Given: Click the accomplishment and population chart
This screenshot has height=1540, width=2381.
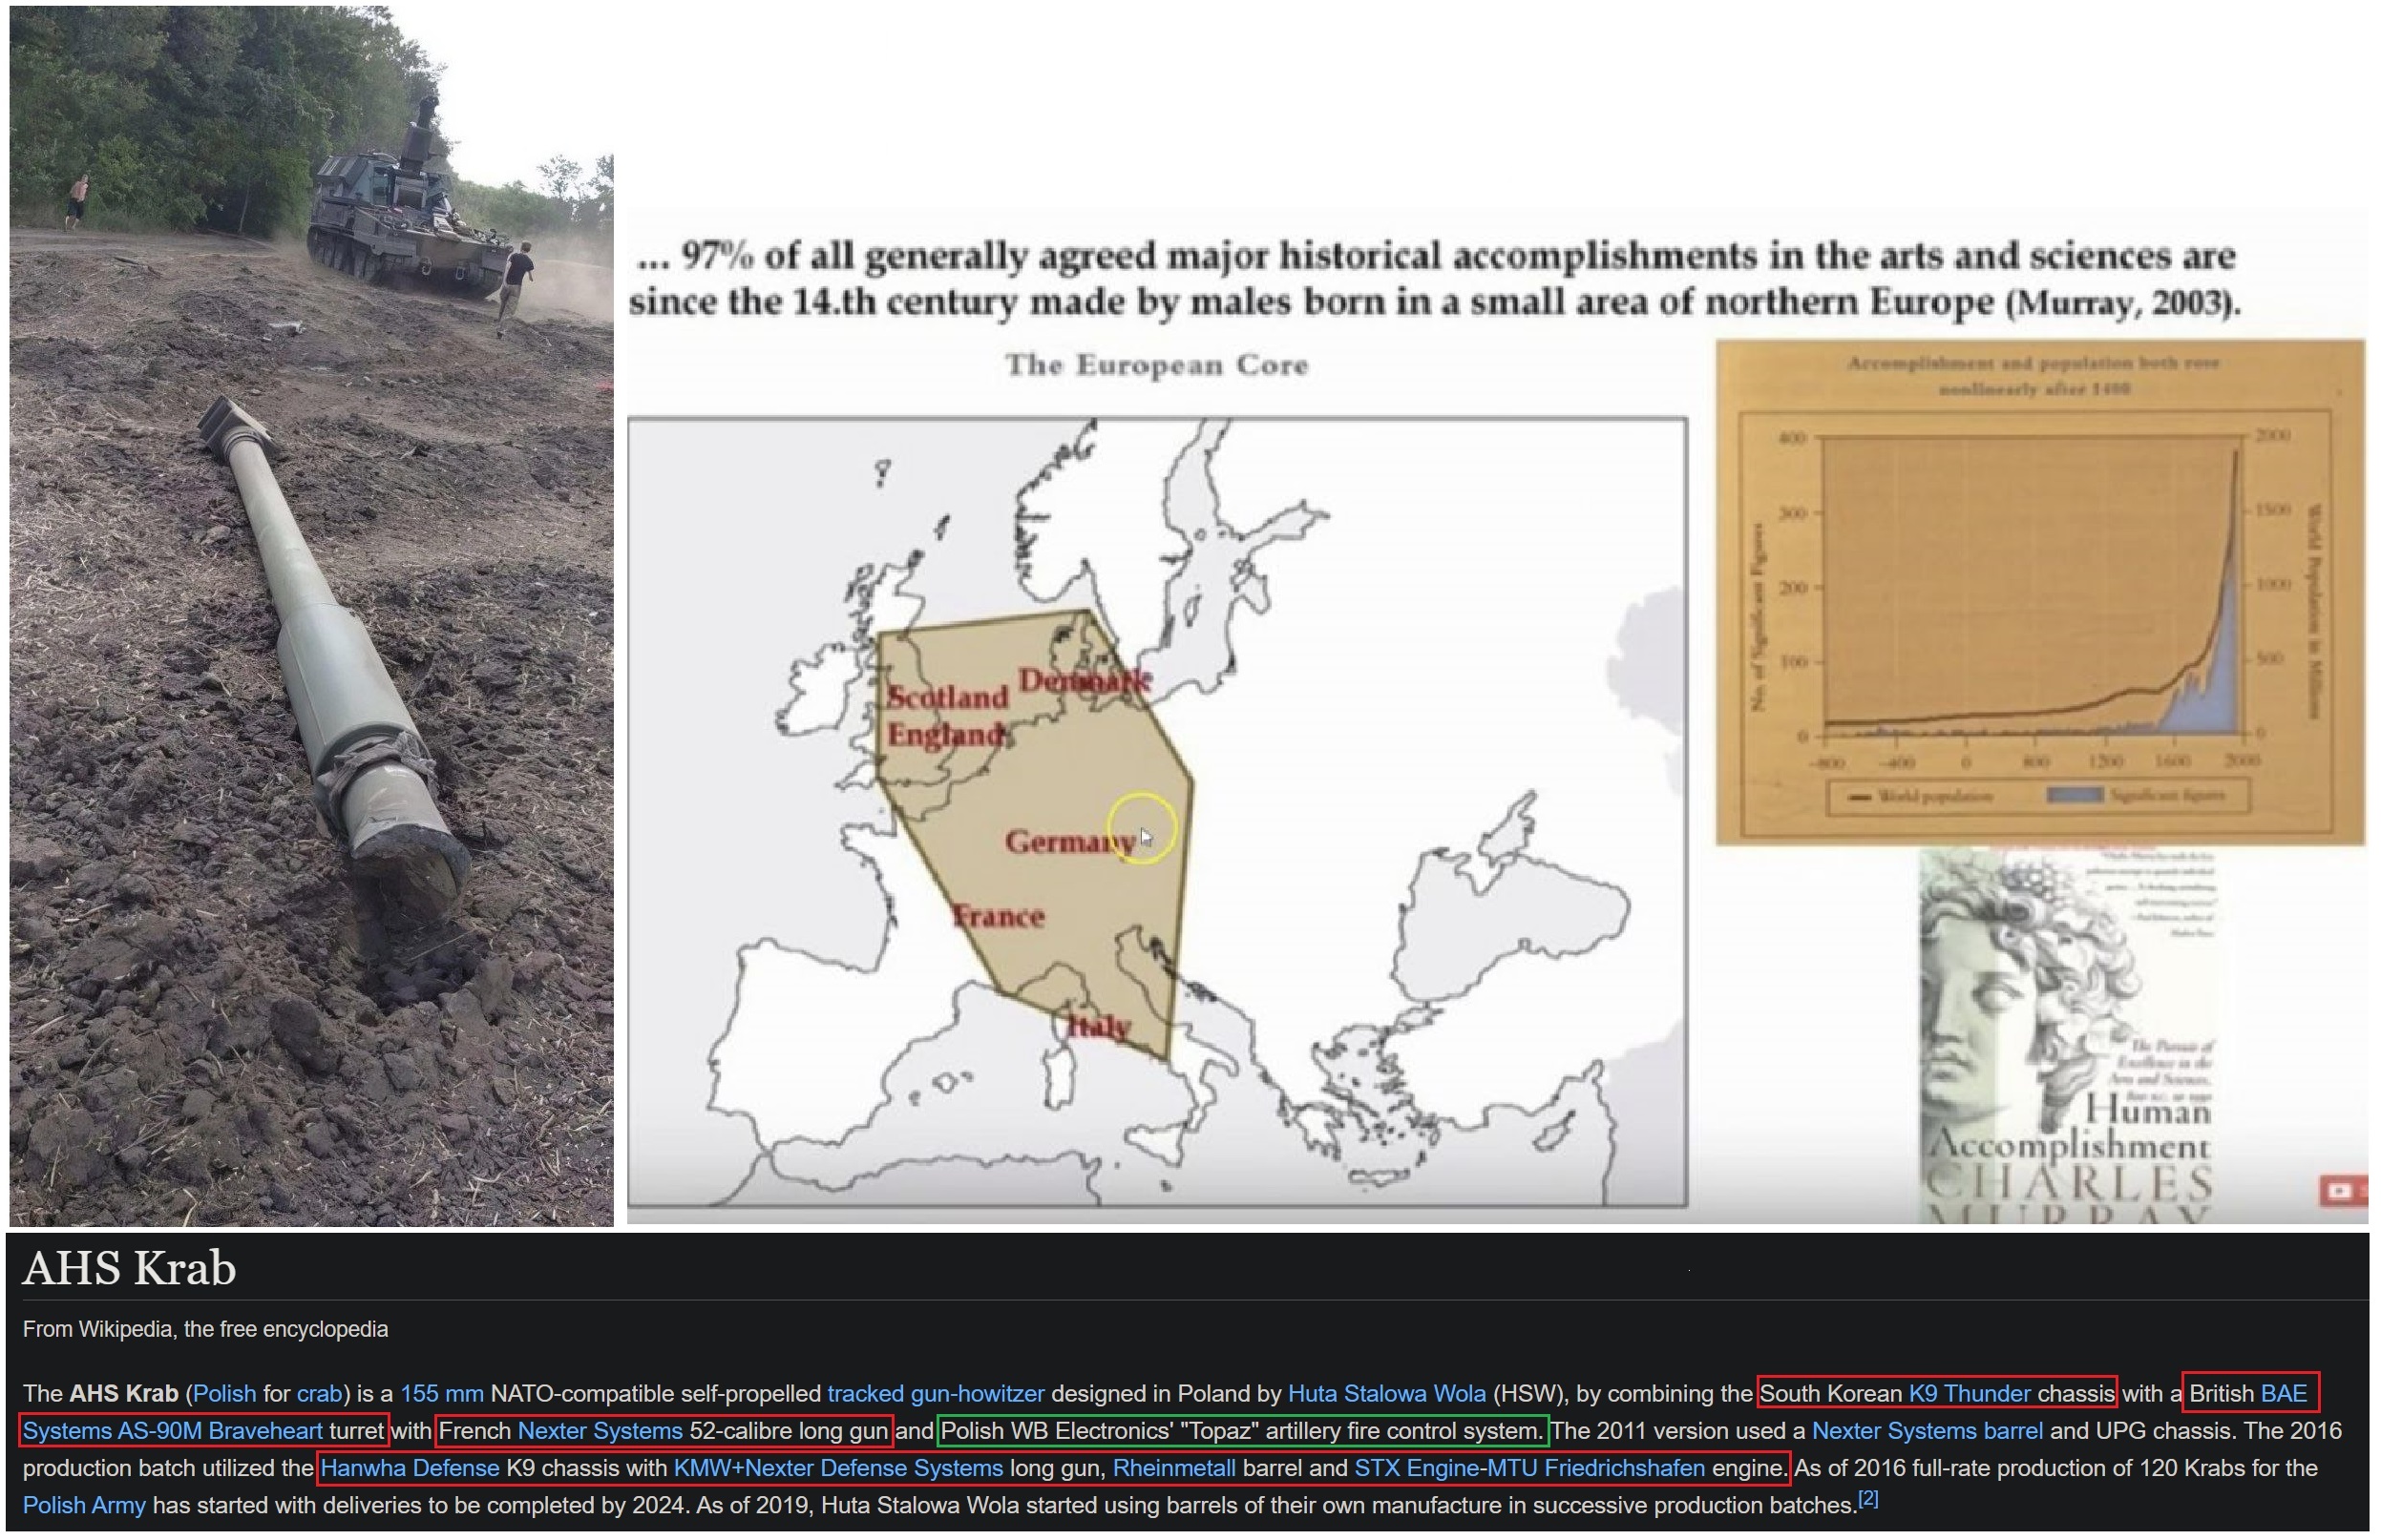Looking at the screenshot, I should tap(2041, 592).
